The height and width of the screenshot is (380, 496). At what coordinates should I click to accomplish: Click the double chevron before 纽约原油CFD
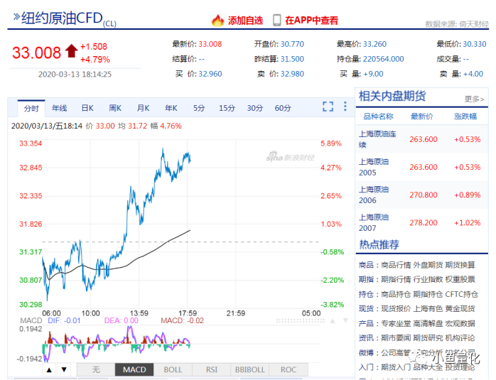click(16, 16)
